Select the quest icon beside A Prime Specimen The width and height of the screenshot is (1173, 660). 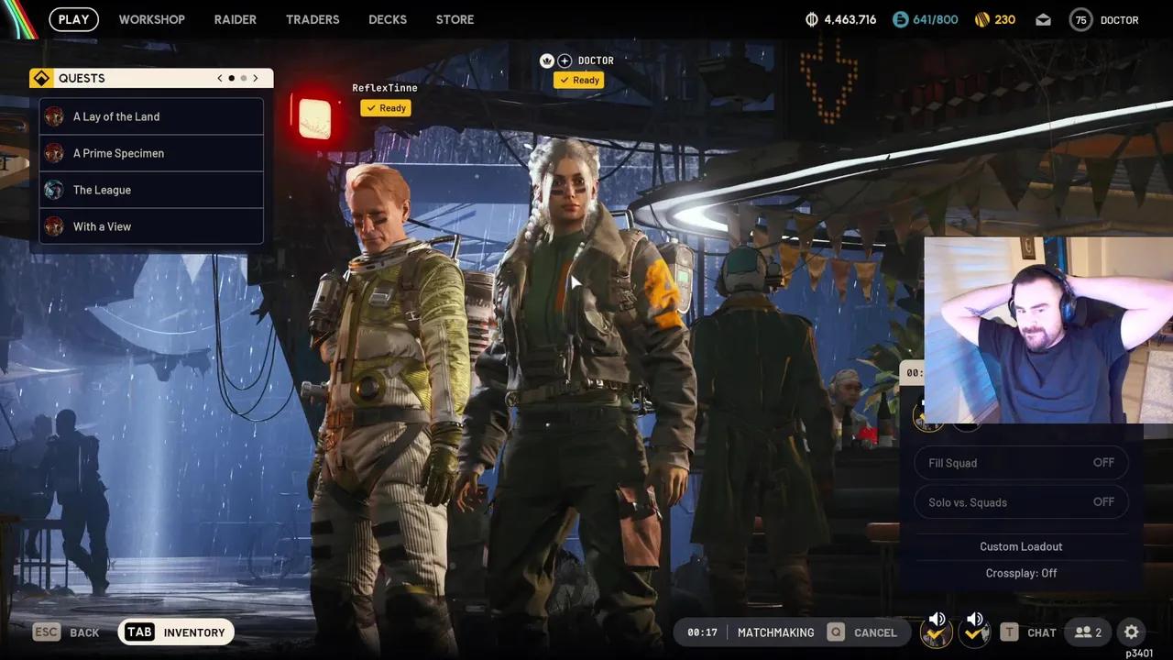coord(54,153)
